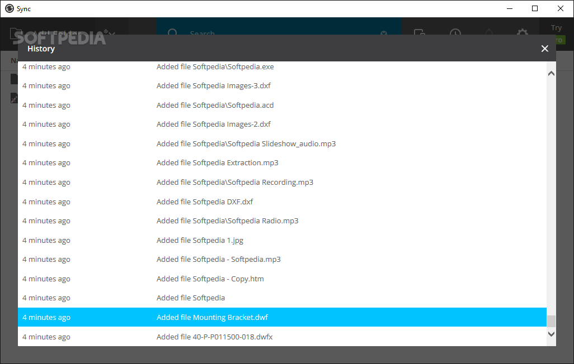
Task: Click the History scrollbar thumb
Action: [x=551, y=321]
